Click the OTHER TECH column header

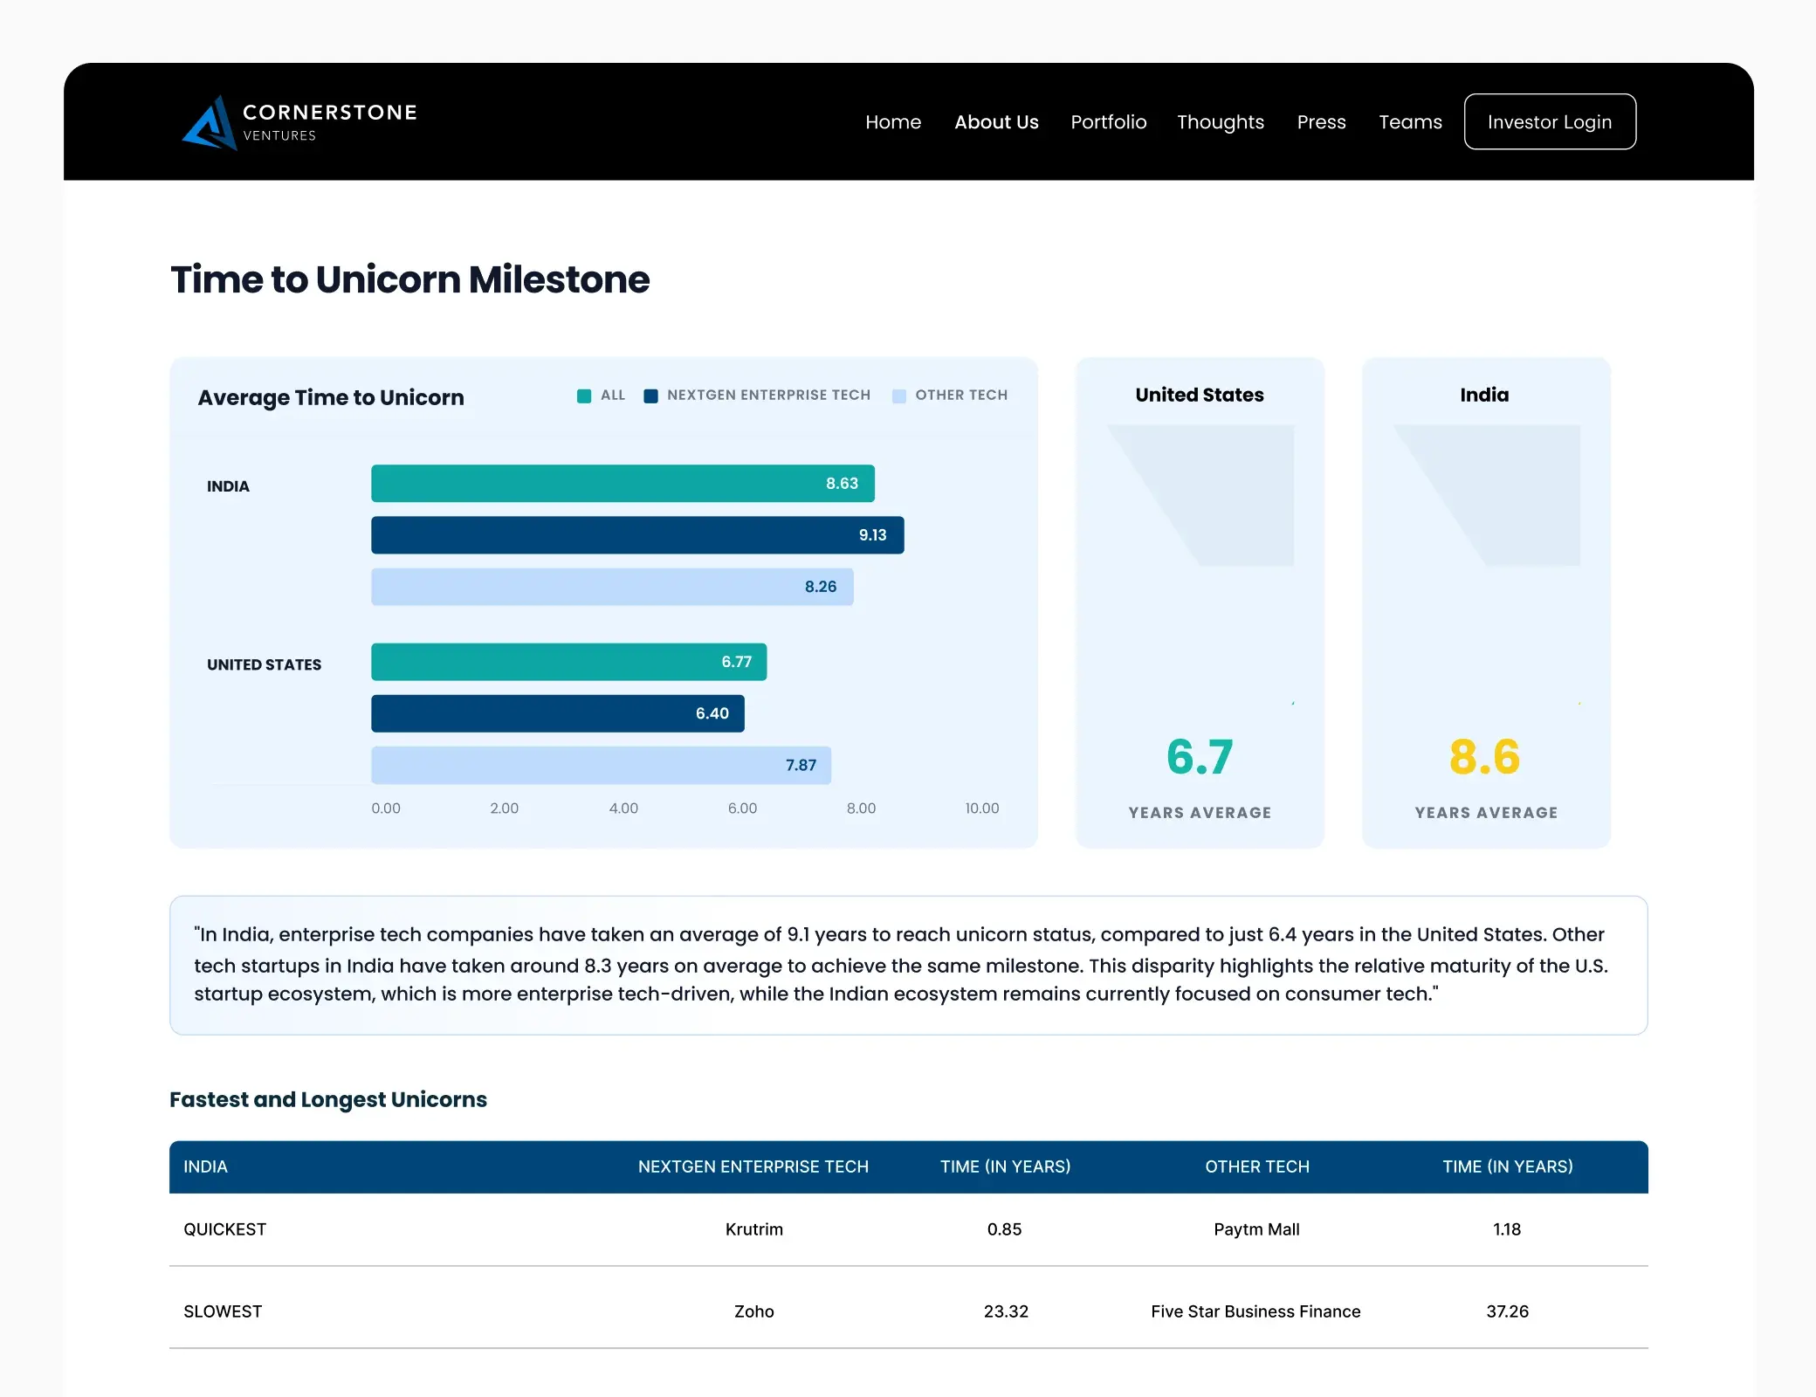1257,1166
